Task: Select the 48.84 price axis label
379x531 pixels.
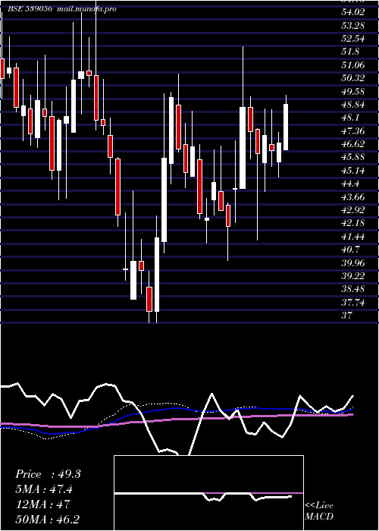Action: pyautogui.click(x=353, y=105)
